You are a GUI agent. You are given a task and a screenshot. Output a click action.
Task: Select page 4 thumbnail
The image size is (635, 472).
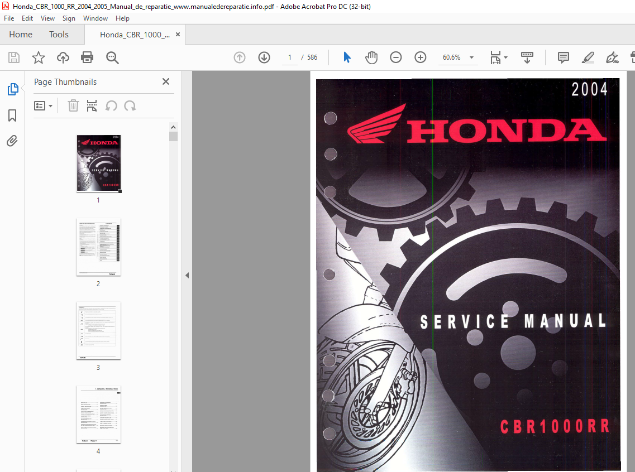(98, 414)
